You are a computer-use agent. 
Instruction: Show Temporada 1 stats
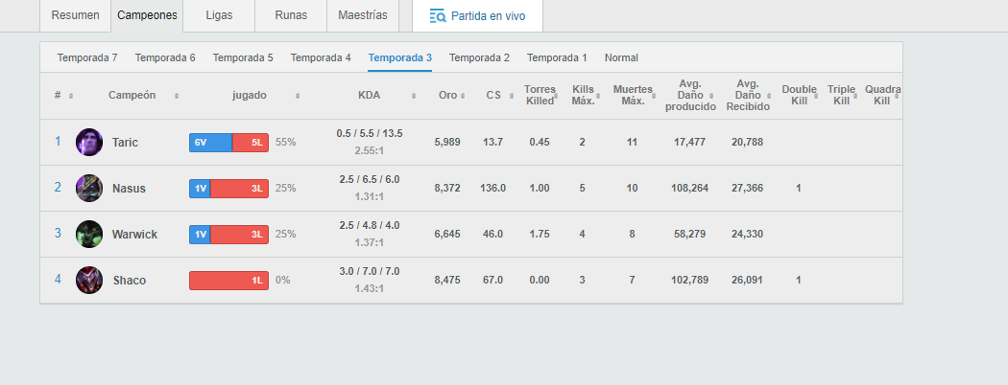point(558,57)
